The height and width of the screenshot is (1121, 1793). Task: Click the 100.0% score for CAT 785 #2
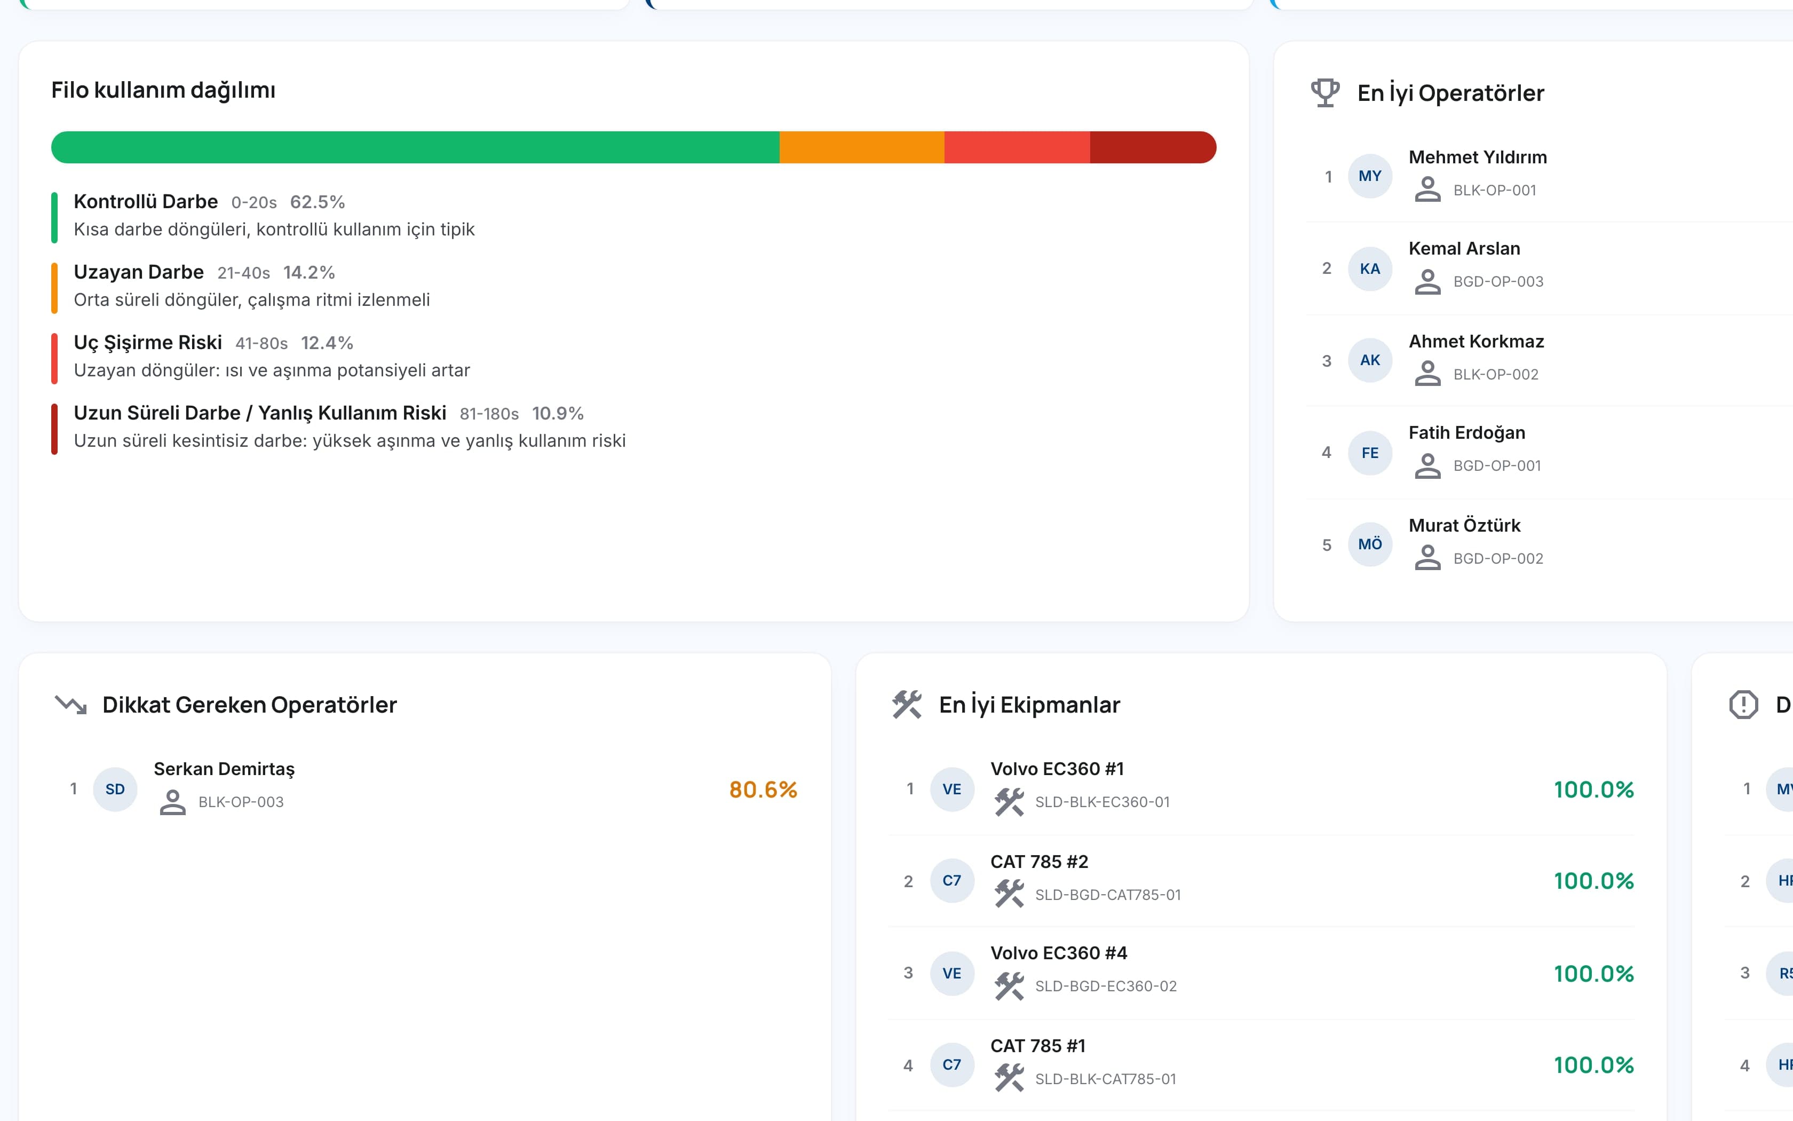point(1594,881)
